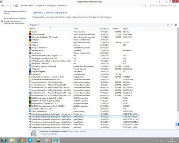The height and width of the screenshot is (143, 179).
Task: Select NVIDIA GeForce Experience icon
Action: click(30, 104)
